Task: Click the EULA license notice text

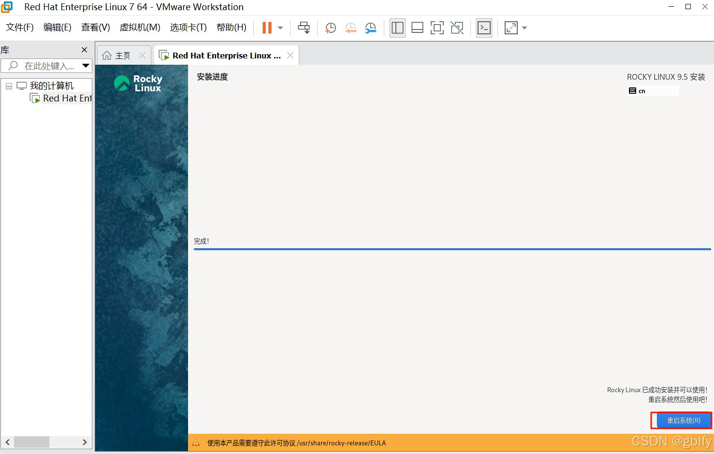Action: pos(296,443)
